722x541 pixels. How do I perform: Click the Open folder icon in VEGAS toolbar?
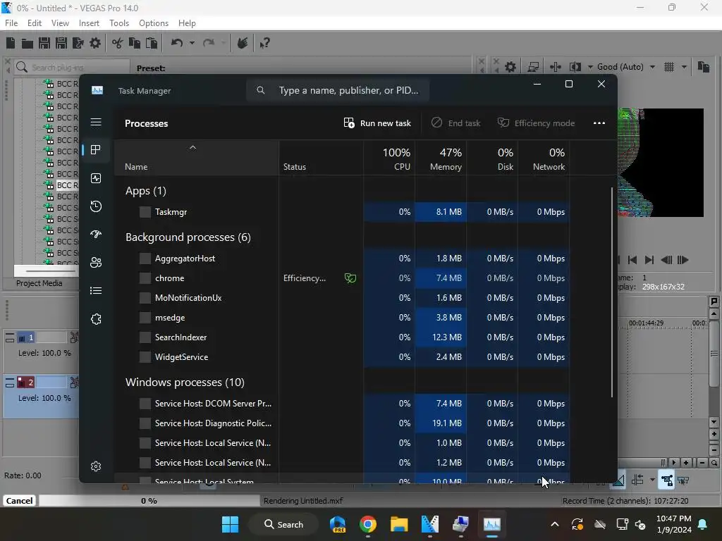click(x=27, y=43)
